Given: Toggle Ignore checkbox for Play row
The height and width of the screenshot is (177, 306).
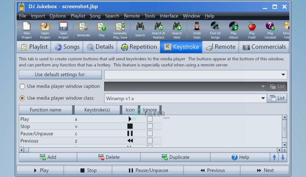Looking at the screenshot, I should [150, 119].
